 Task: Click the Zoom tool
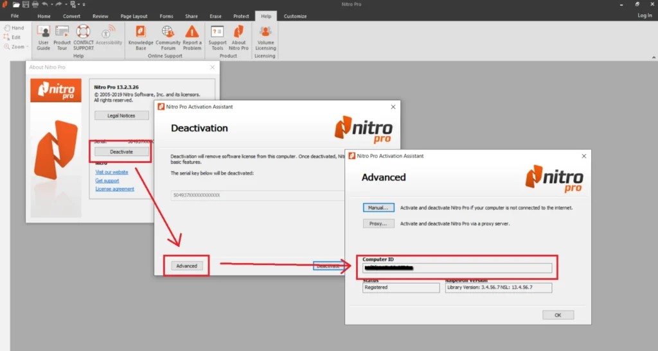[x=14, y=47]
